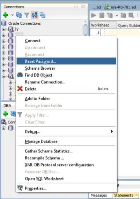The image size is (140, 199).
Task: Choose Connect from the context menu
Action: pos(66,41)
